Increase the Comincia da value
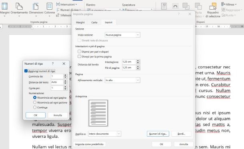Screen dimensions: 244x149 [65, 75]
